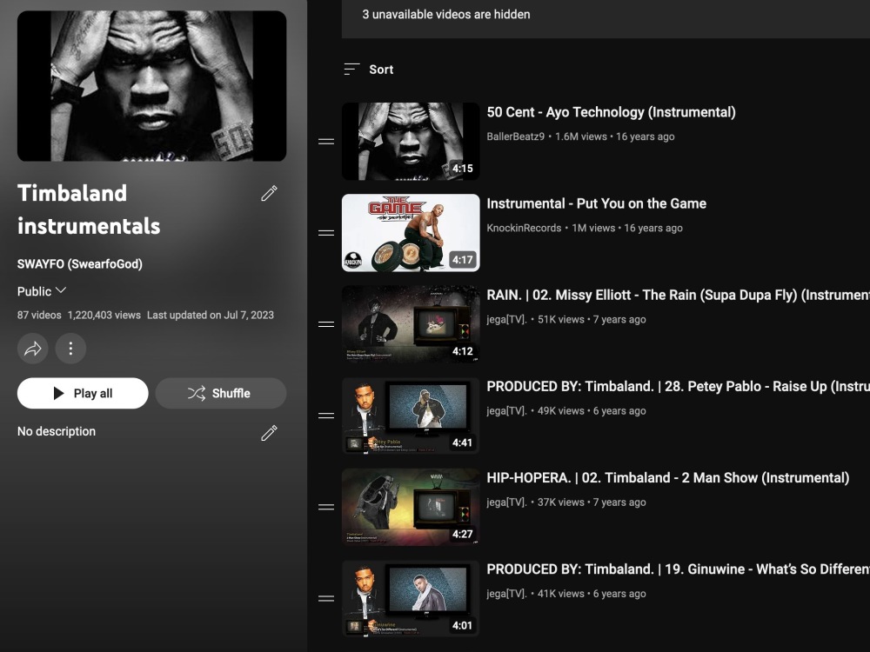
Task: Shuffle the playlist
Action: (221, 393)
